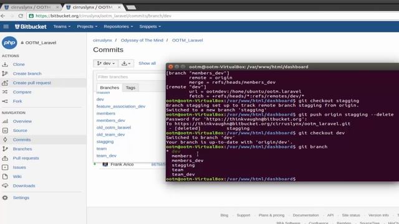
Task: Switch to the Branches tab
Action: [110, 88]
